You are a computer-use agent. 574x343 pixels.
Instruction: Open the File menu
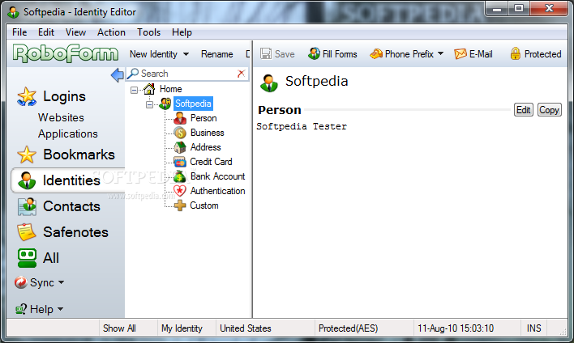pos(19,32)
